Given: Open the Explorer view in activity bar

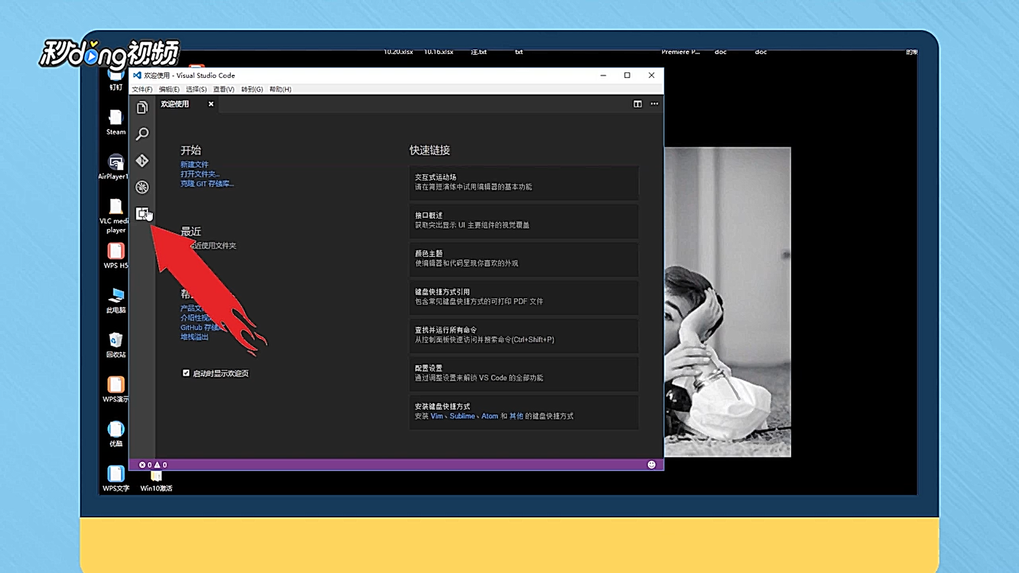Looking at the screenshot, I should pos(142,108).
